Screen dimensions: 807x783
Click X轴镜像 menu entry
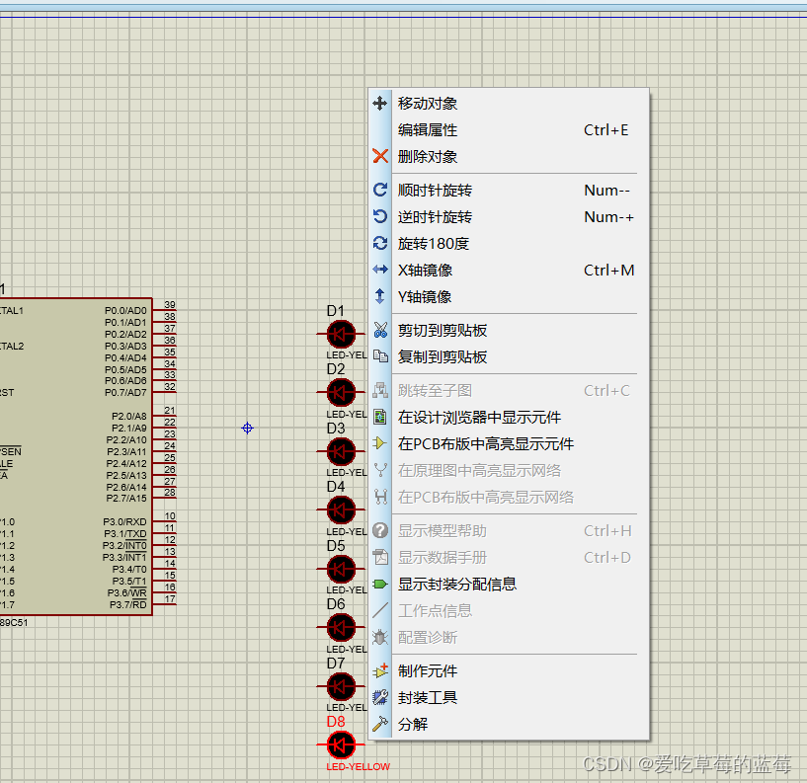click(424, 270)
